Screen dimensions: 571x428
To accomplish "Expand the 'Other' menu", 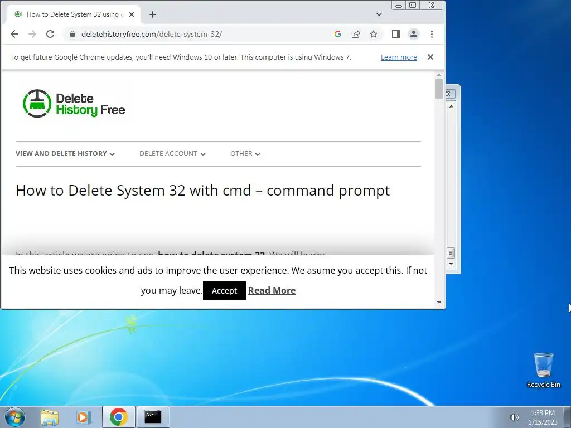I will 245,154.
